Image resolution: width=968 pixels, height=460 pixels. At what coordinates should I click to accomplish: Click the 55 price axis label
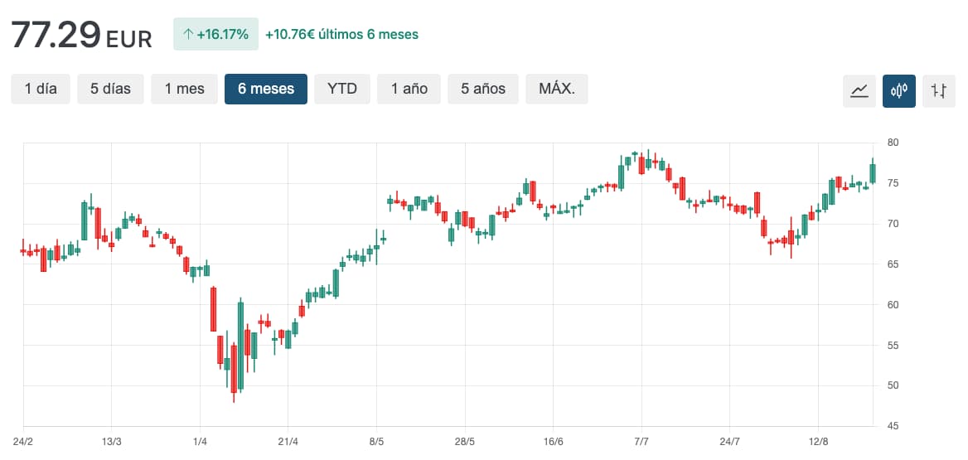(893, 345)
